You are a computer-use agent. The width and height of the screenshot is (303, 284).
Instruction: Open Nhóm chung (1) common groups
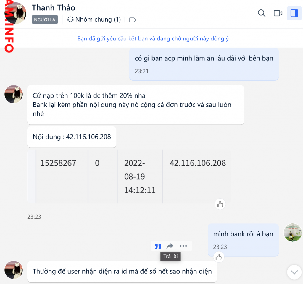[x=94, y=20]
